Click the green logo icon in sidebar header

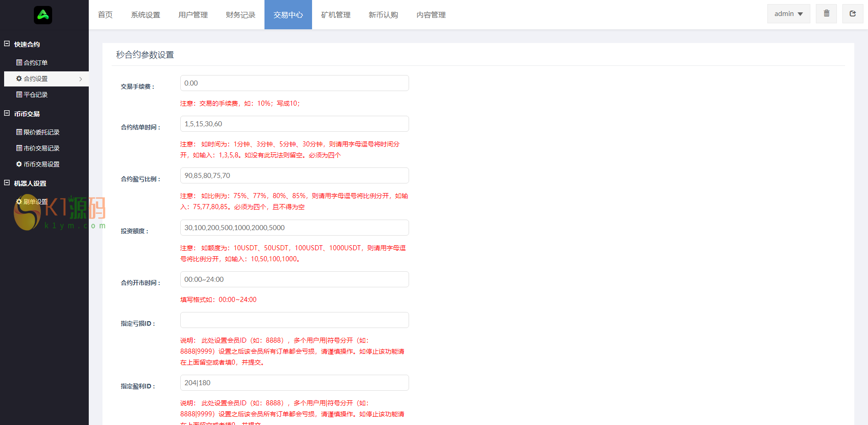pos(43,15)
